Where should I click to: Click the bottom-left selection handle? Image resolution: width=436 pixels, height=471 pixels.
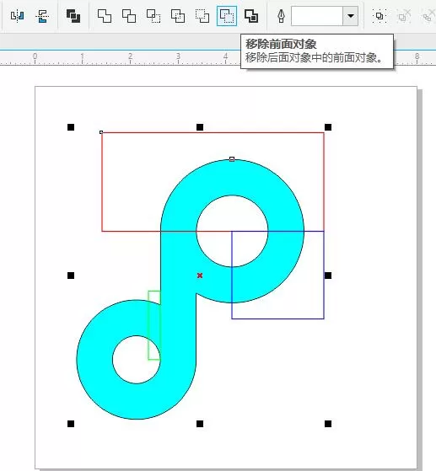click(x=71, y=424)
